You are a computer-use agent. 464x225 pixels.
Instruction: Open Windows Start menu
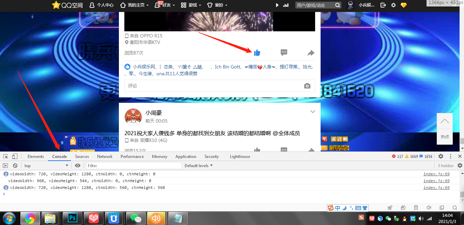pos(9,218)
